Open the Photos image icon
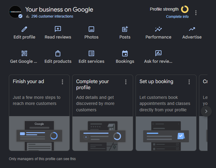 (x=91, y=29)
